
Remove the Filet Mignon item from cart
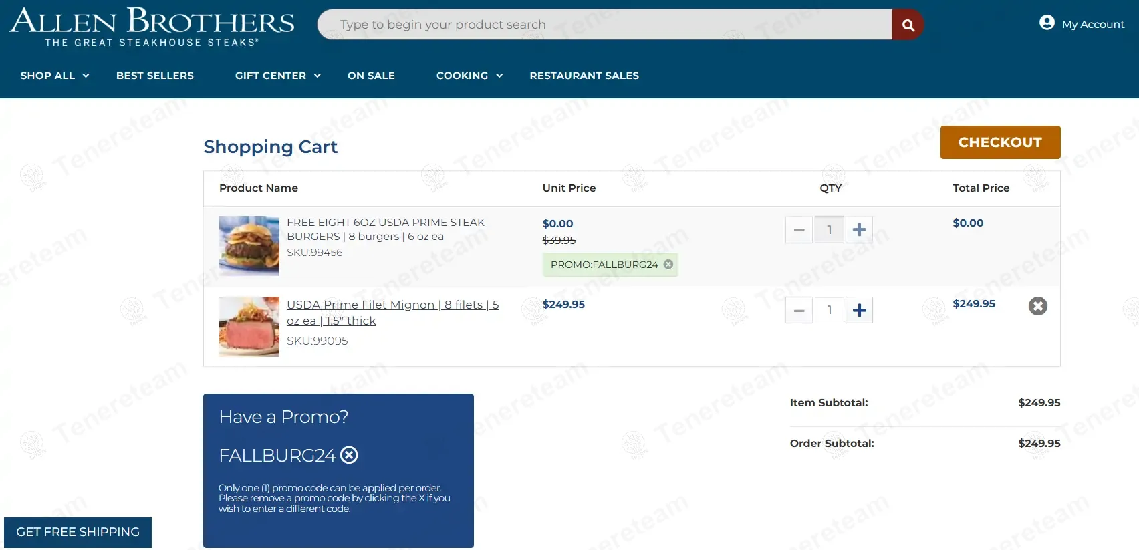(x=1037, y=306)
